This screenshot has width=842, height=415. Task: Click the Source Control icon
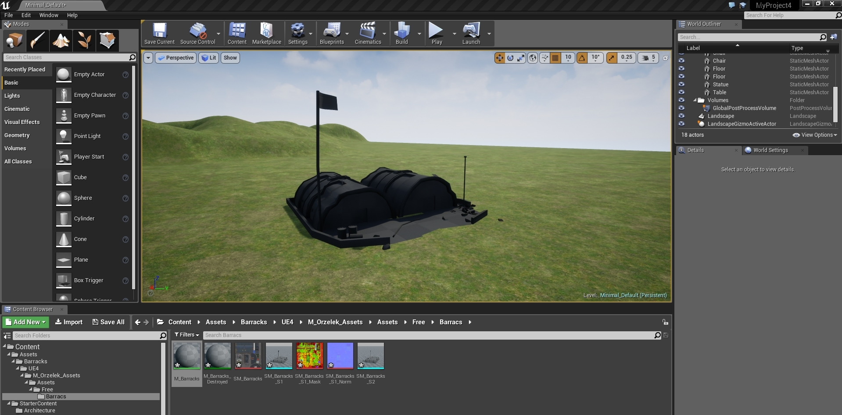[x=198, y=33]
